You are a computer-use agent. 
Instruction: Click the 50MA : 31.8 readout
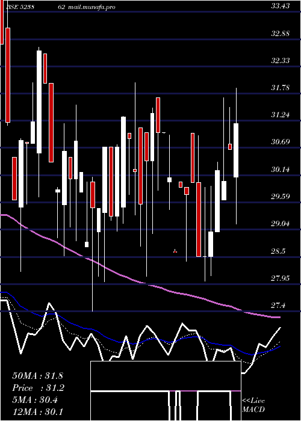[x=37, y=376]
